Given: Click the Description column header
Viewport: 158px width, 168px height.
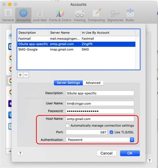Looking at the screenshot, I should tap(33, 33).
